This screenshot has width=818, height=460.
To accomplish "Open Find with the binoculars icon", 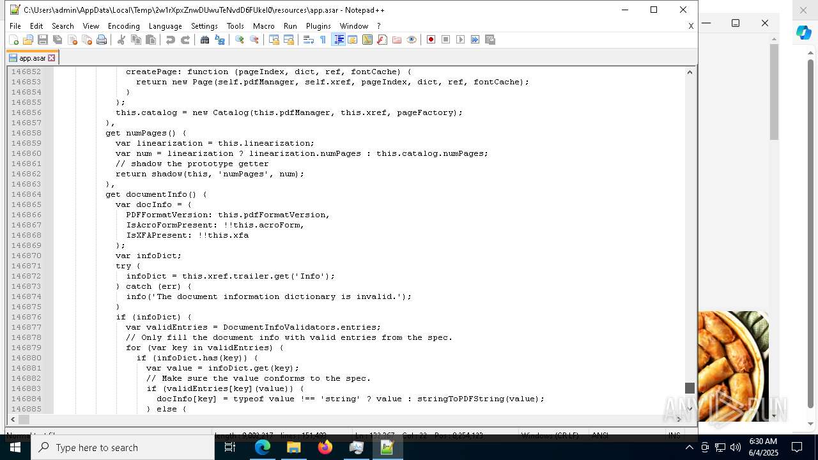I will pyautogui.click(x=204, y=40).
